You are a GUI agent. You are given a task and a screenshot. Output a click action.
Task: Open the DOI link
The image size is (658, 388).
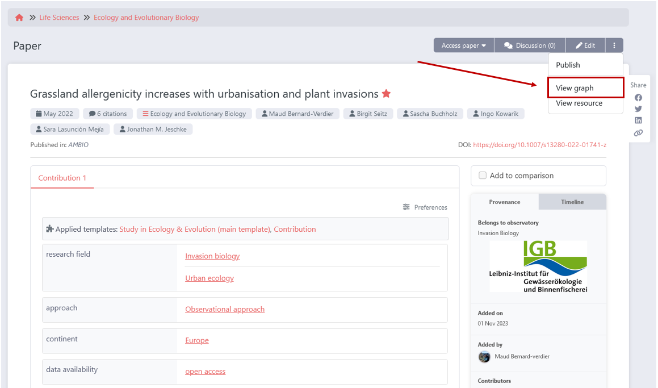click(539, 145)
